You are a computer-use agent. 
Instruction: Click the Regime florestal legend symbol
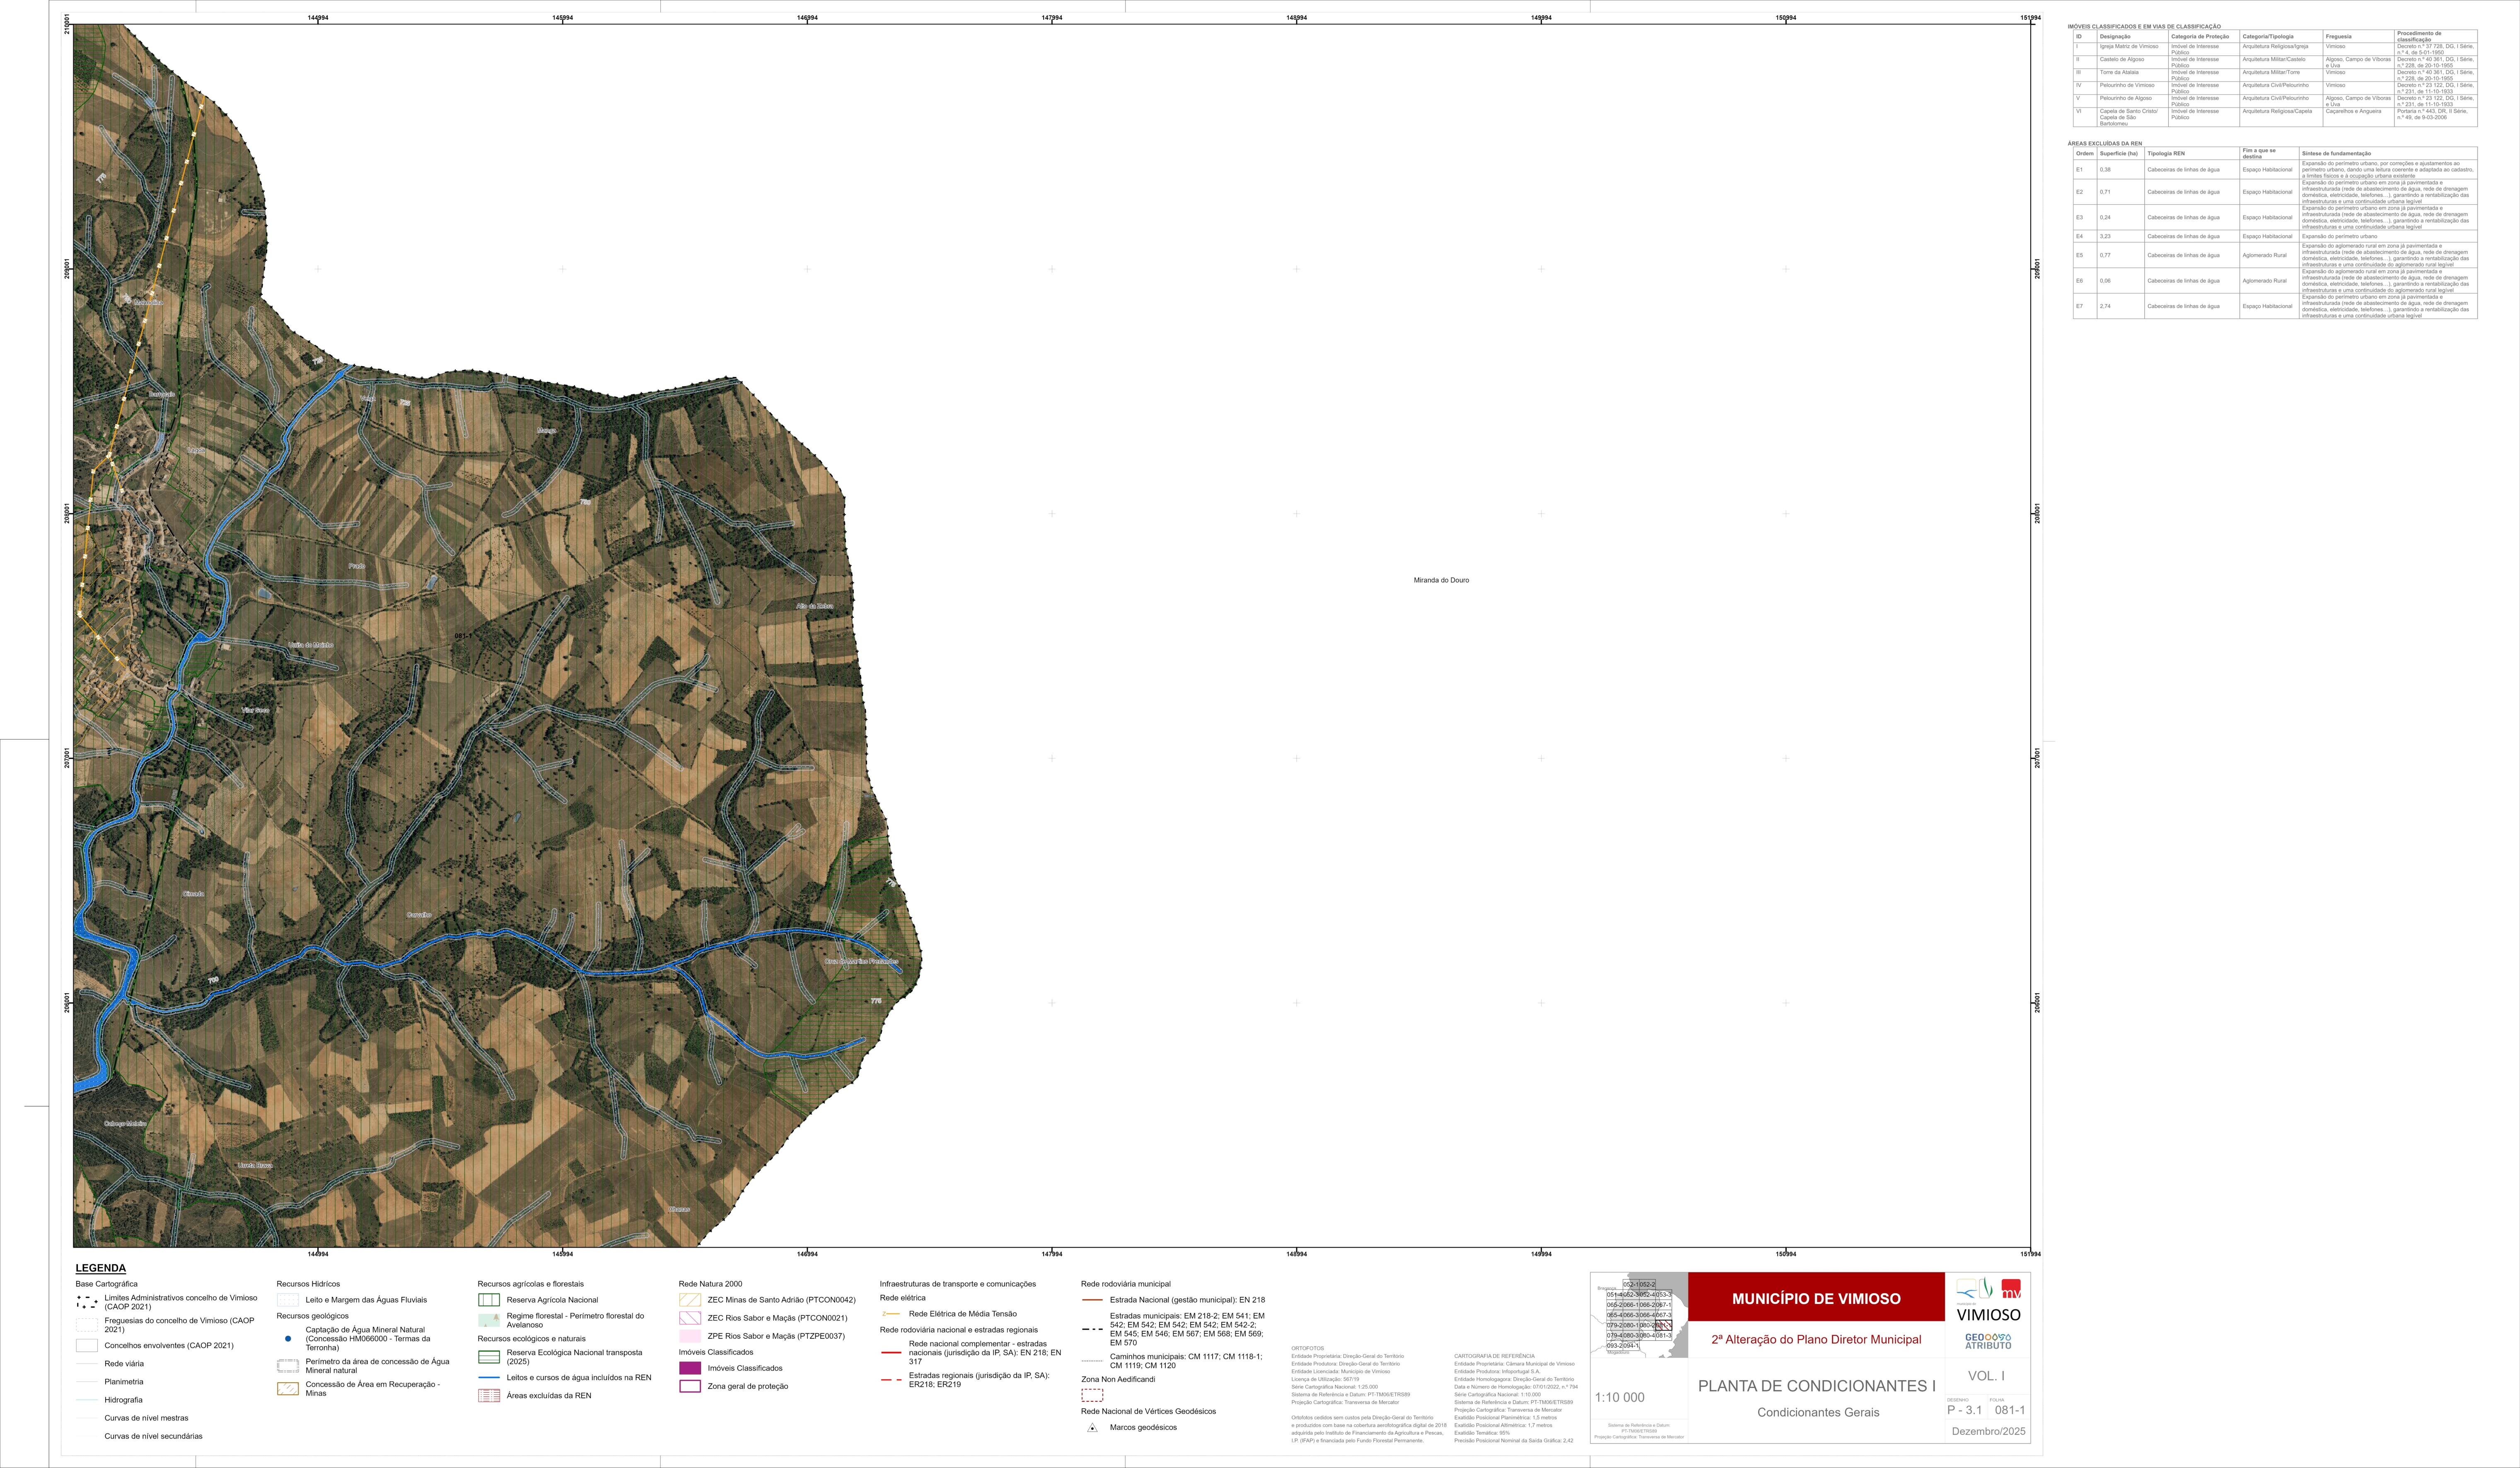[488, 1320]
